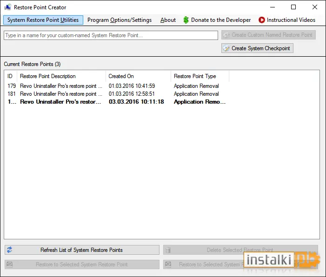The image size is (326, 277).
Task: Click the description of restore point 179
Action: (61, 86)
